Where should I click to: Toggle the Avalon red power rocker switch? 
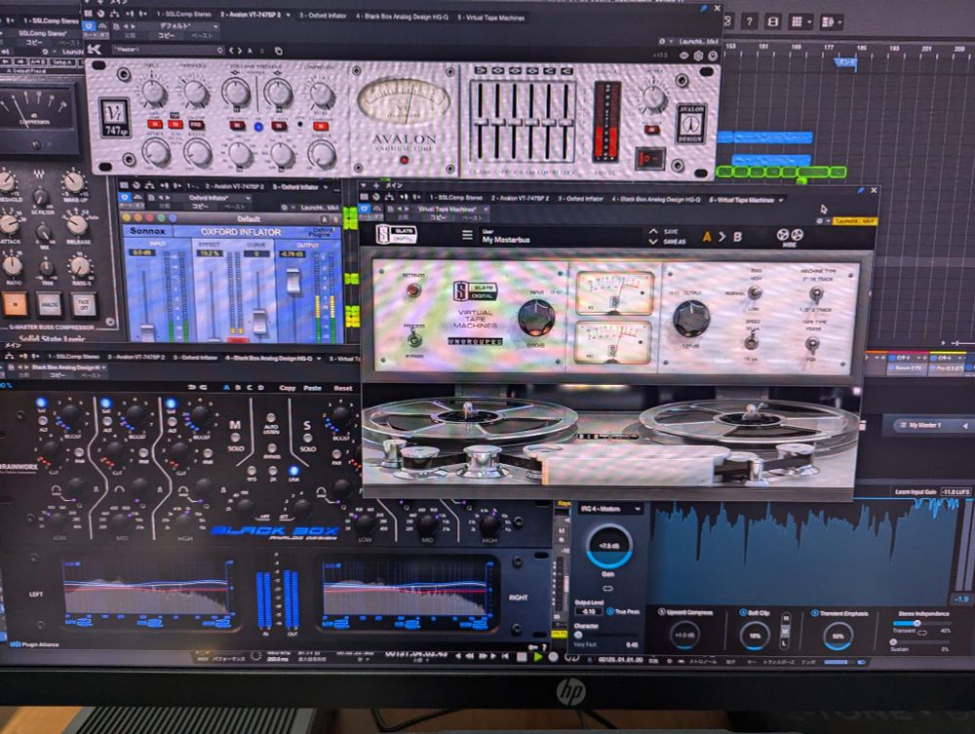pos(650,159)
